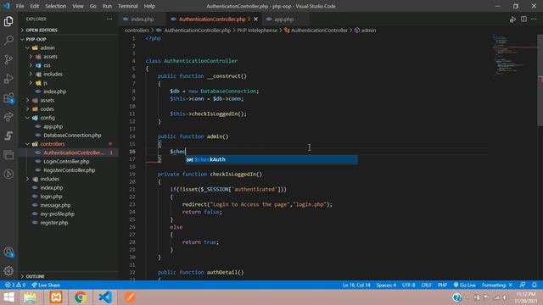Open Run and Debug view
The image size is (543, 305).
tap(8, 79)
